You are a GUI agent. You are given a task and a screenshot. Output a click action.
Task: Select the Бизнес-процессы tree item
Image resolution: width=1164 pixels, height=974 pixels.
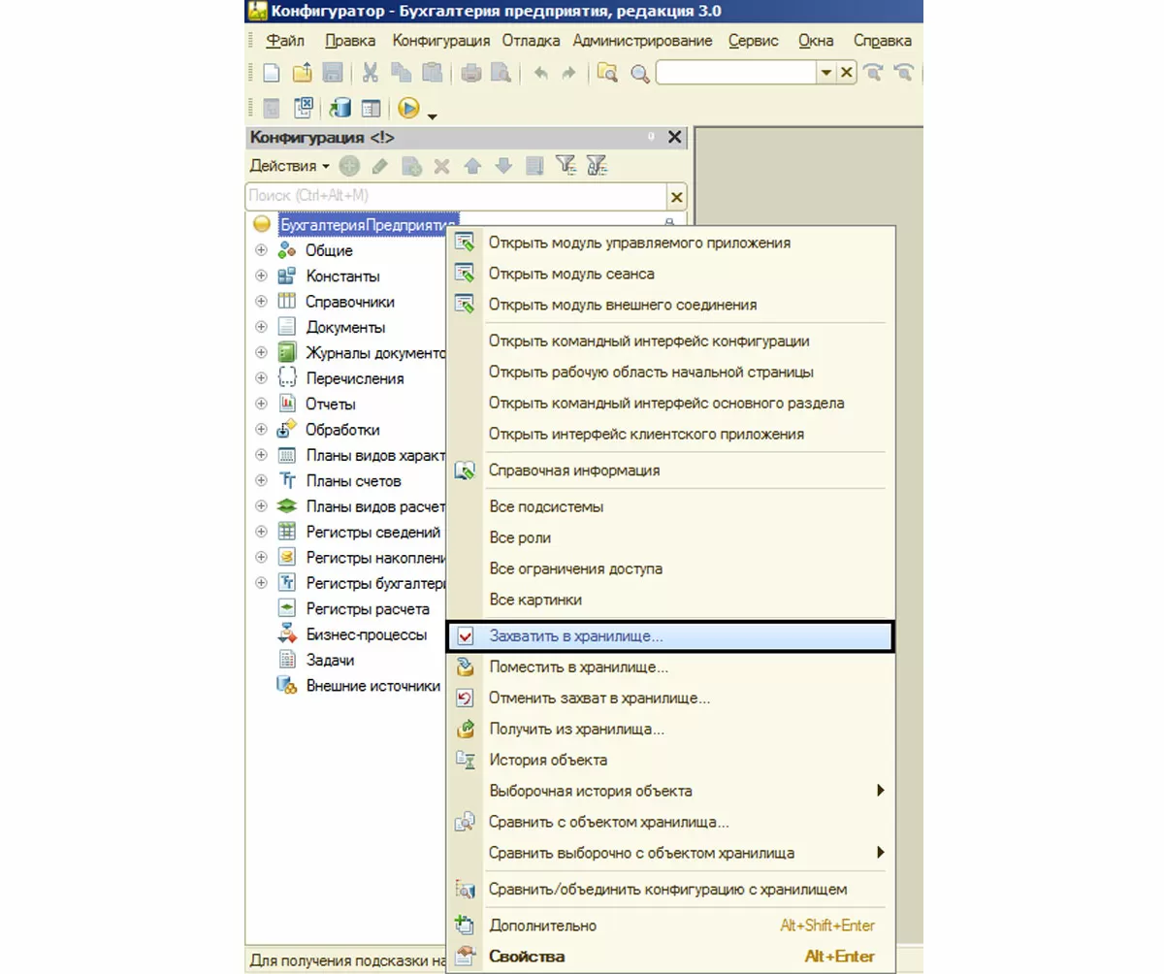pos(366,634)
